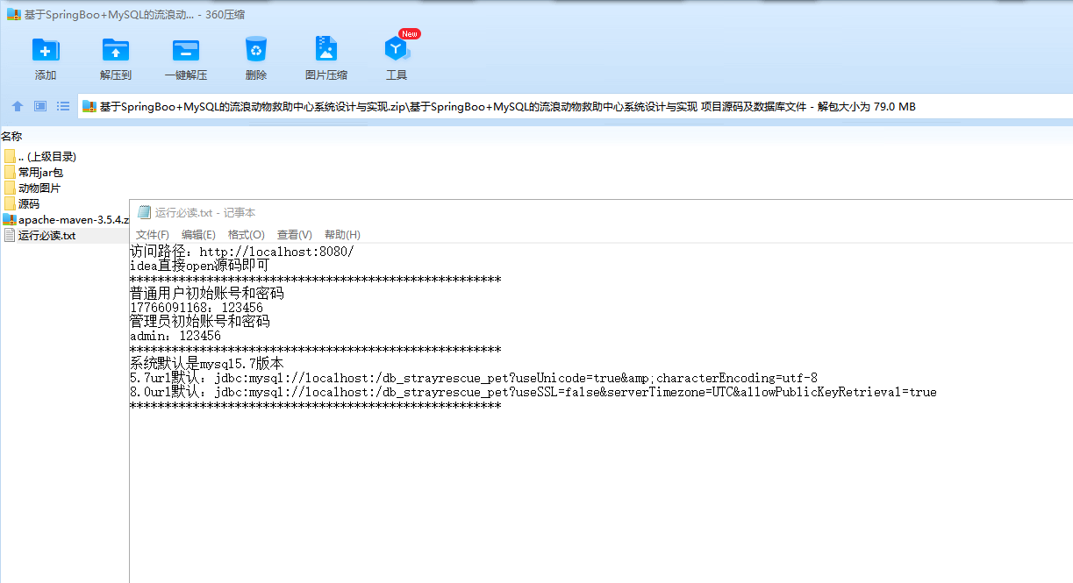Open Notepad's 编辑(E) menu
The height and width of the screenshot is (583, 1073).
pyautogui.click(x=198, y=235)
